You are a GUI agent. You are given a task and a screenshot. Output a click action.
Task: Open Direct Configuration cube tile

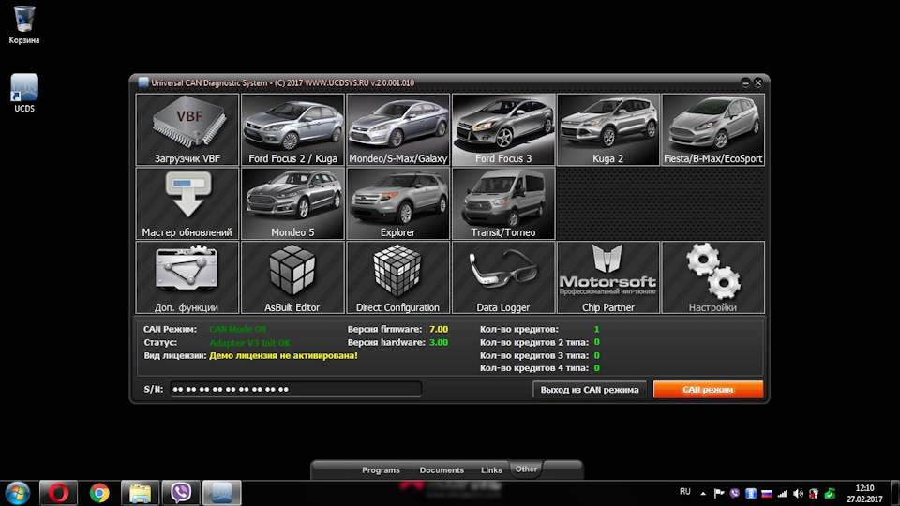pyautogui.click(x=397, y=277)
